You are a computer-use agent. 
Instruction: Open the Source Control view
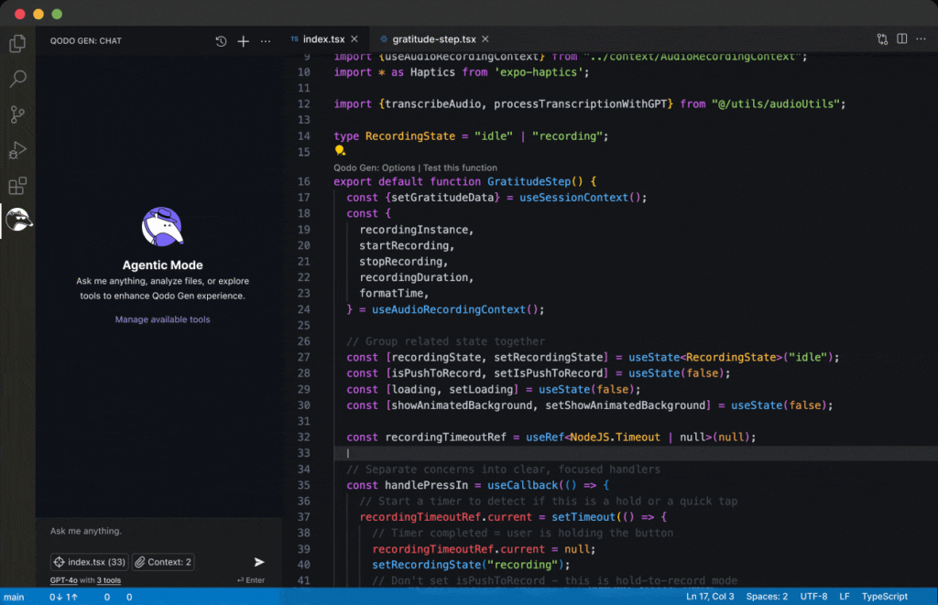pos(16,114)
